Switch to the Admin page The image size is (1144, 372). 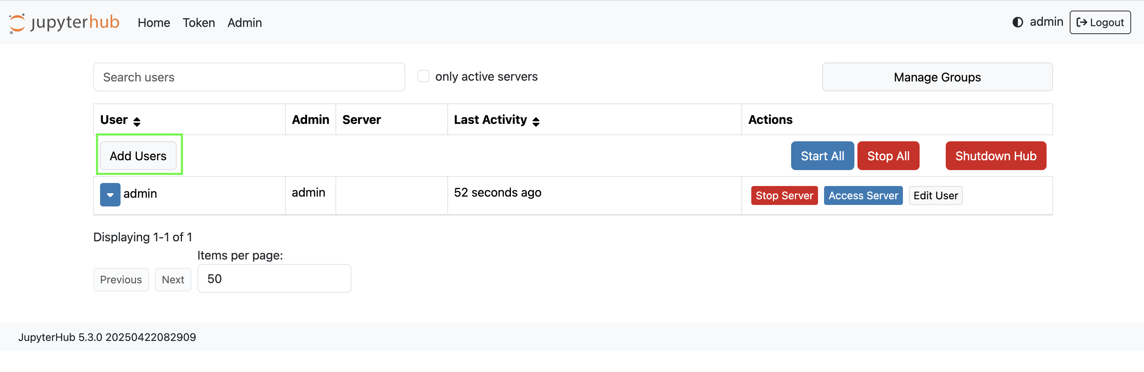pos(245,23)
